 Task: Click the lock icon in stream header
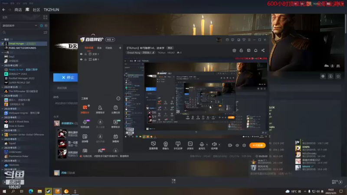241,50
